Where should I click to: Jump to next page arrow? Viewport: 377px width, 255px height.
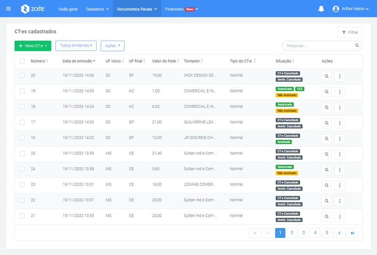coord(339,232)
